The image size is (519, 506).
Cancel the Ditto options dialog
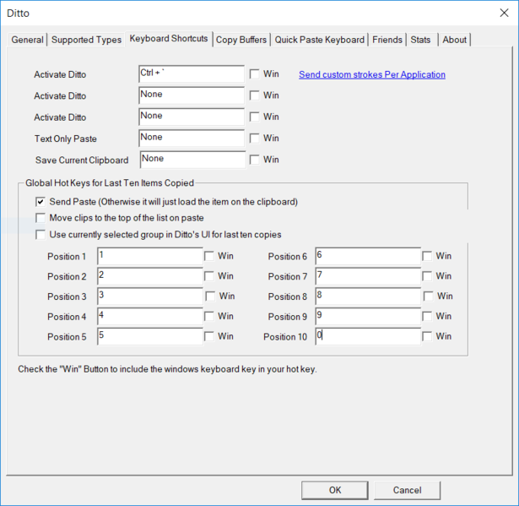coord(407,490)
